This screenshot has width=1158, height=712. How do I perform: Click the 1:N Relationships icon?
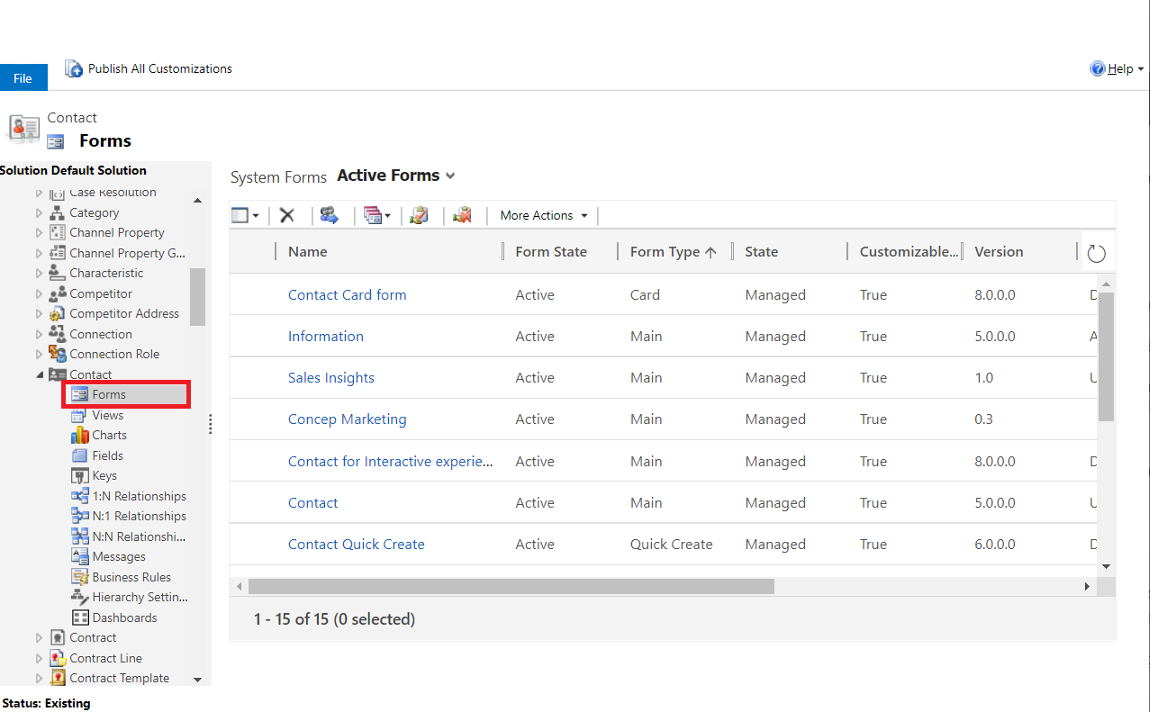[79, 496]
